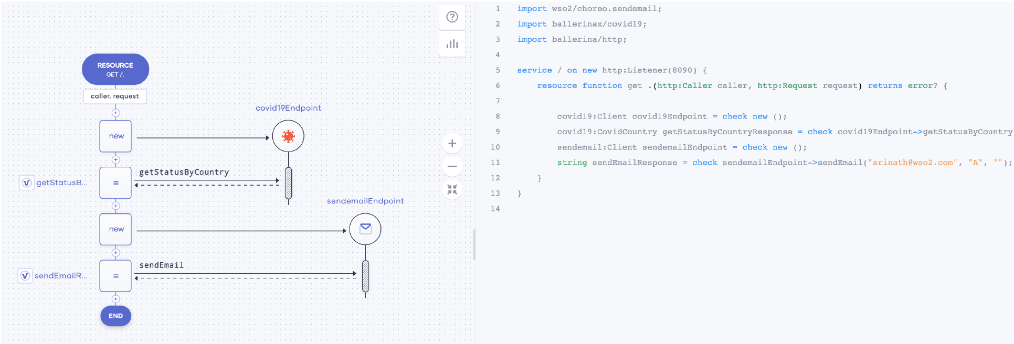Click the sendEmail action label
Image resolution: width=1014 pixels, height=344 pixels.
162,265
